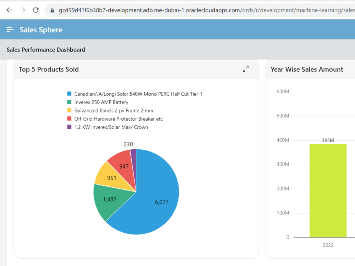Screen dimensions: 355x266
Task: Click the 400M y-axis label
Action: click(x=283, y=140)
